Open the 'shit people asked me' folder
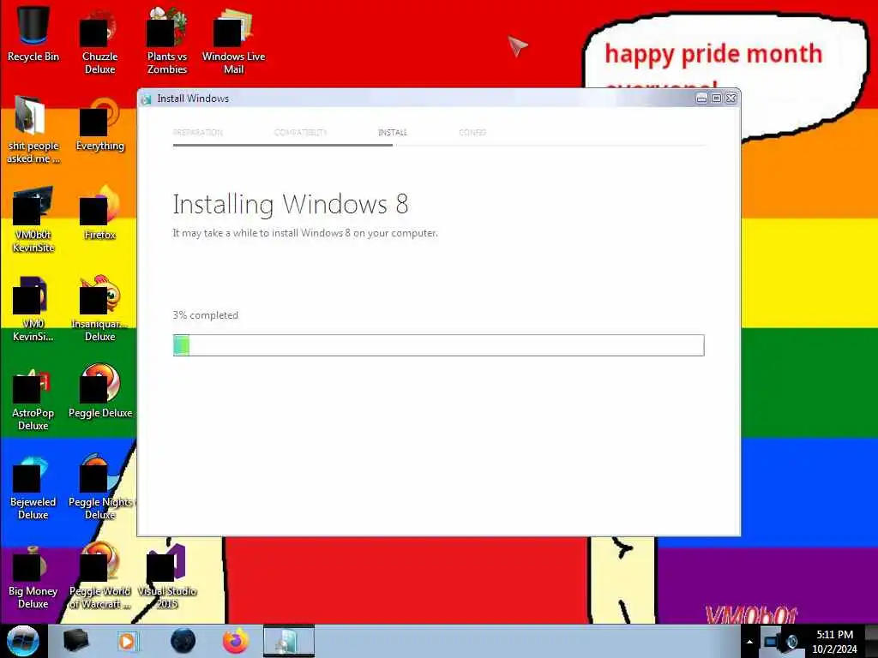The height and width of the screenshot is (658, 878). point(33,130)
